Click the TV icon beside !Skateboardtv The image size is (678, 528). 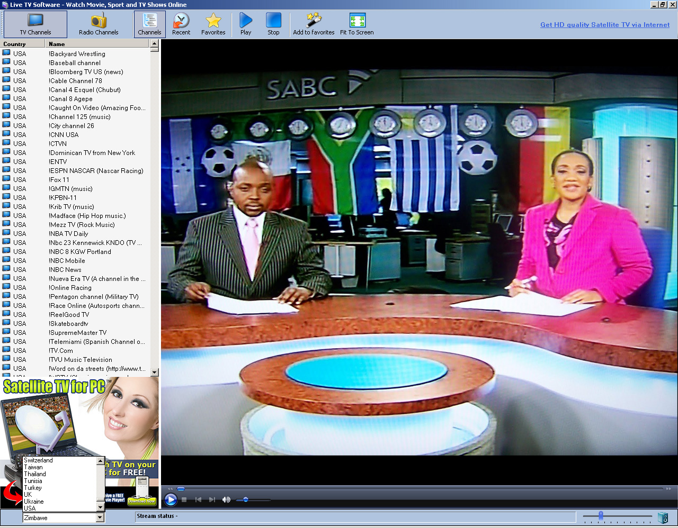6,323
